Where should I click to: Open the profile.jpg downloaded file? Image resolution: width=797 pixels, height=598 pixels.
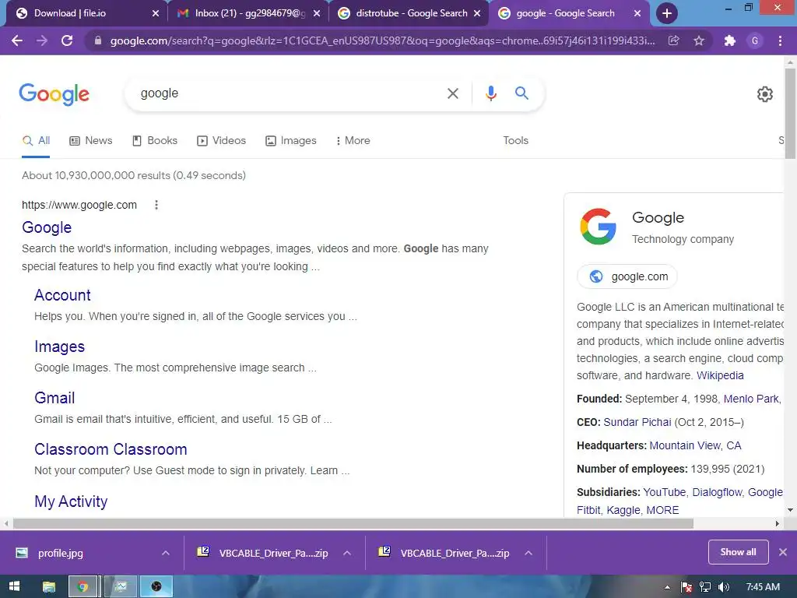coord(60,554)
